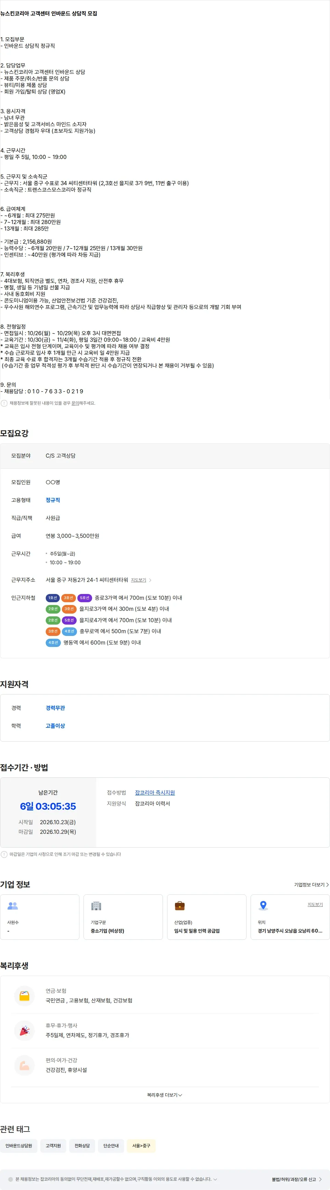
Task: Click info icon beside 채용정보 notice
Action: click(4, 403)
